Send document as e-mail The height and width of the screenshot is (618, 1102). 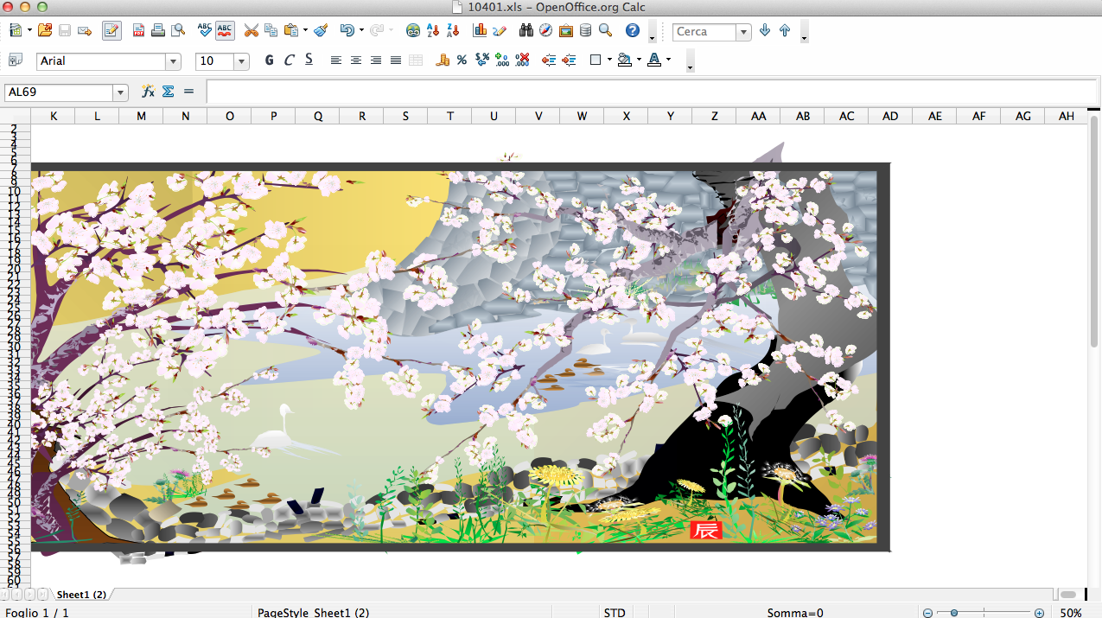85,31
